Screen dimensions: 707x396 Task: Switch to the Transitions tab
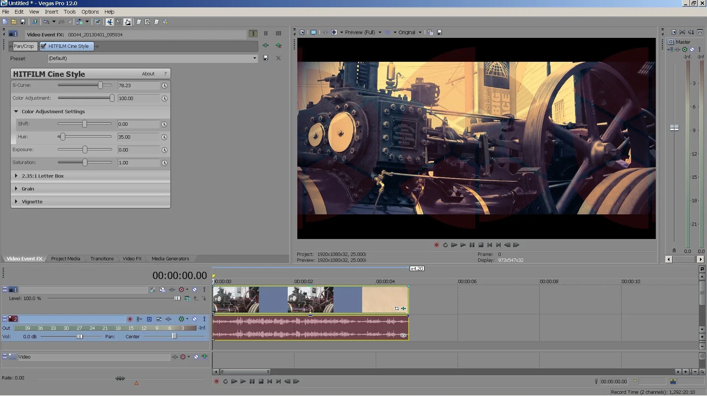click(x=102, y=258)
